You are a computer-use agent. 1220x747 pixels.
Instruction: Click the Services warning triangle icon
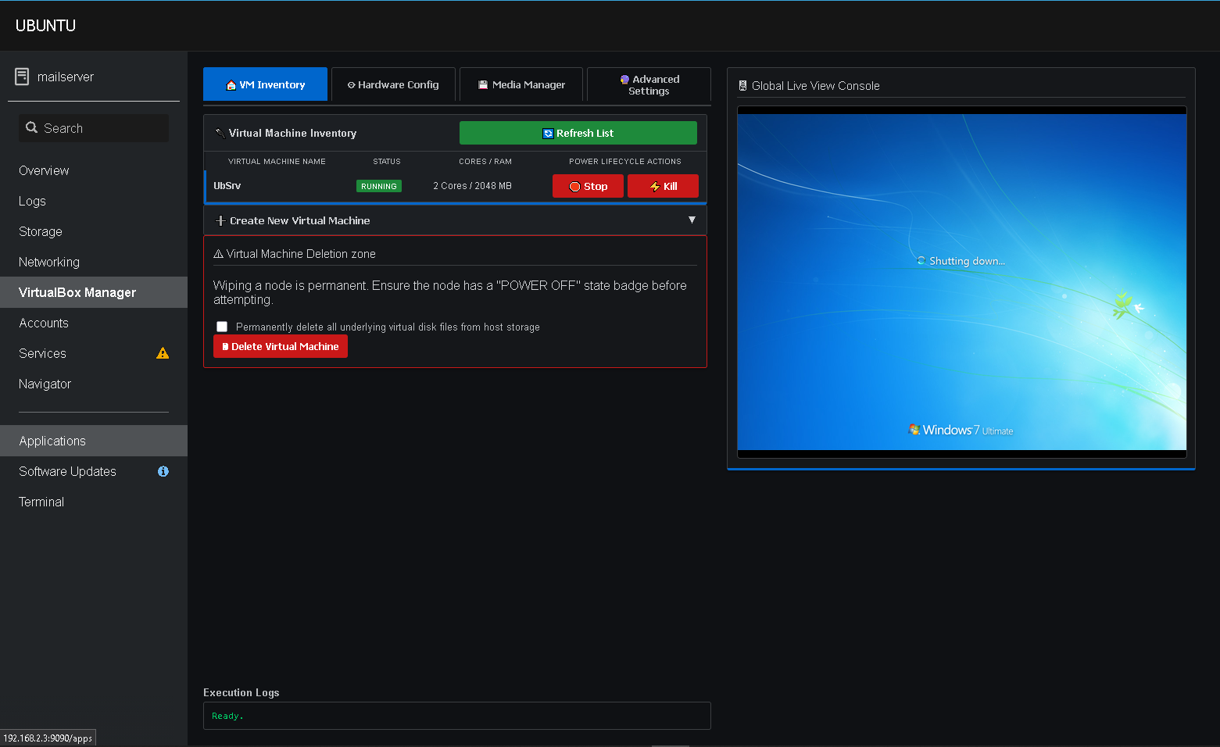coord(163,353)
